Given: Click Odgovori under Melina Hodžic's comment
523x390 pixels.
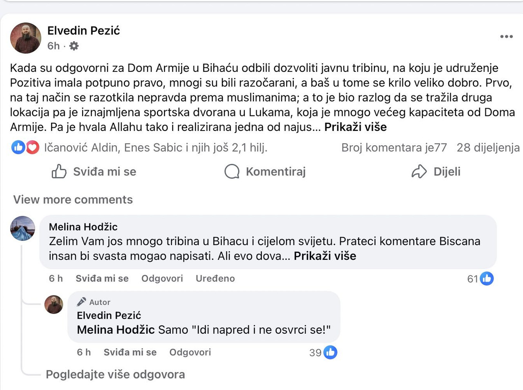Looking at the screenshot, I should tap(162, 279).
